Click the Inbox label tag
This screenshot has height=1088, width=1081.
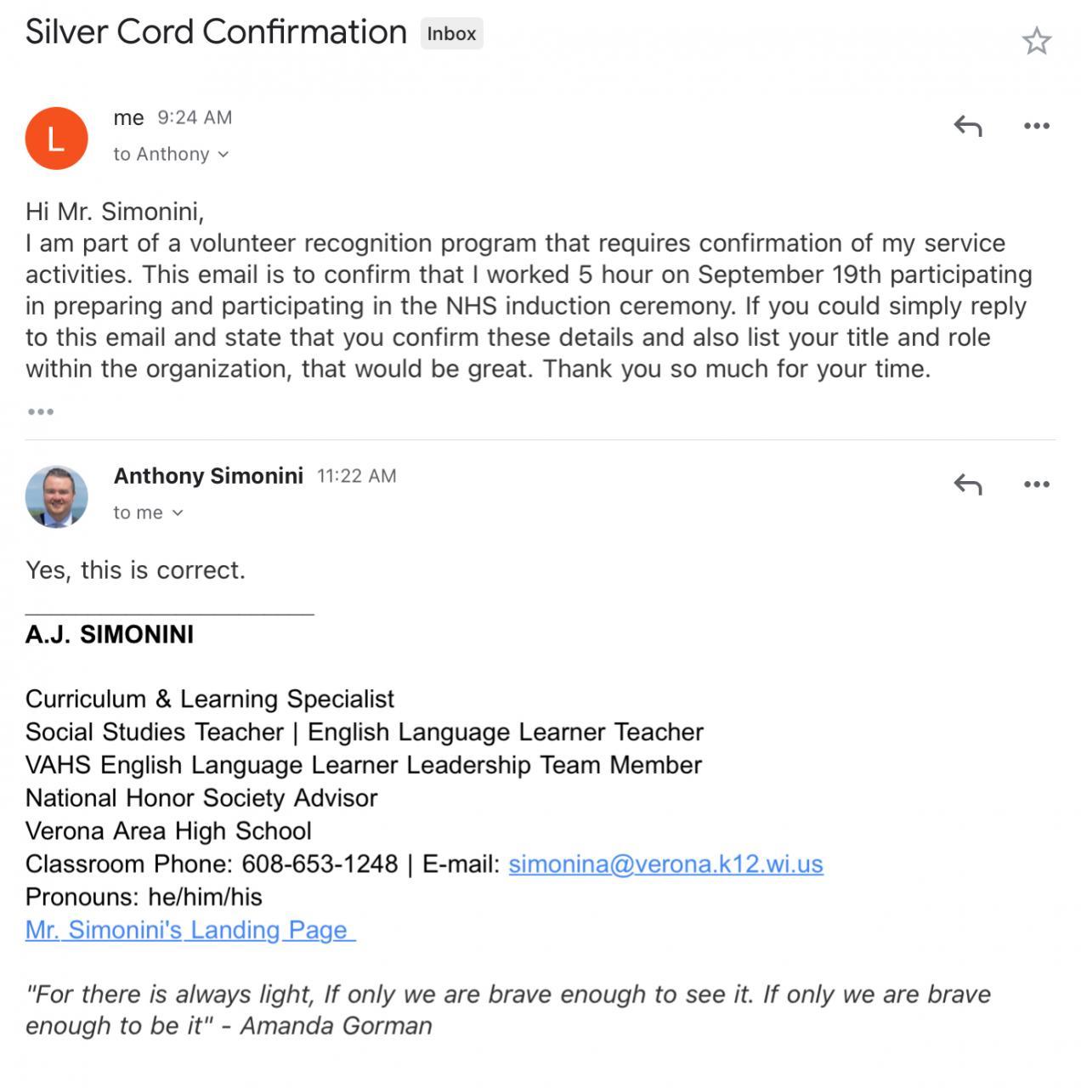[x=451, y=34]
